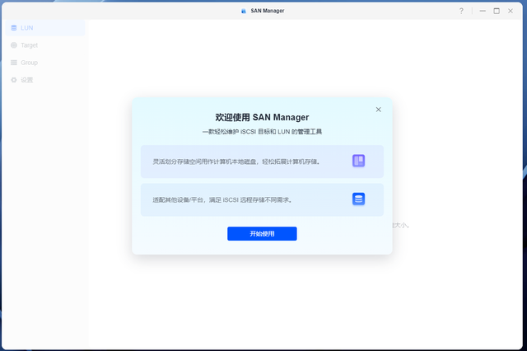This screenshot has width=527, height=351.
Task: Click the subtitle about iSCSI 目标和 LUN
Action: click(x=262, y=132)
